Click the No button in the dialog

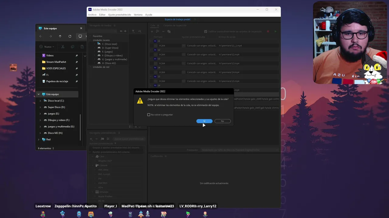pos(222,121)
